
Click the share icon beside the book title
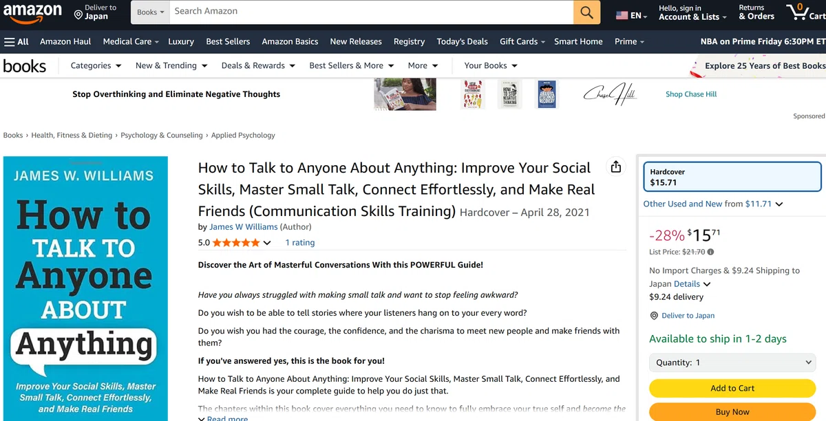tap(616, 167)
